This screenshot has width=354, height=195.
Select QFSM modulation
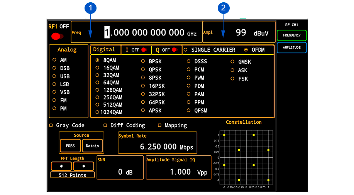[188, 110]
